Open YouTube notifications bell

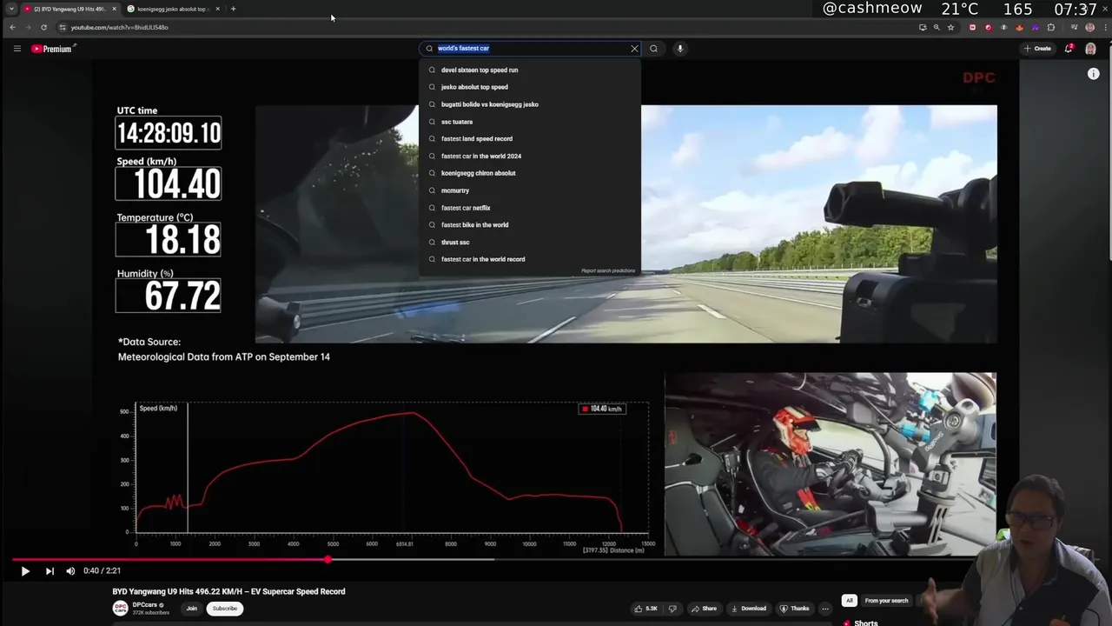1069,49
